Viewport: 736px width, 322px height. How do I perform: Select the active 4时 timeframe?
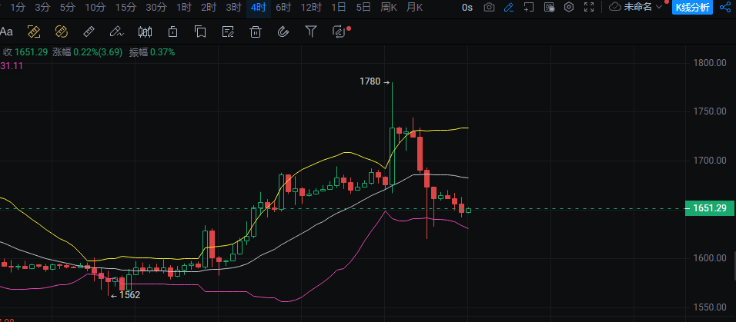(259, 7)
